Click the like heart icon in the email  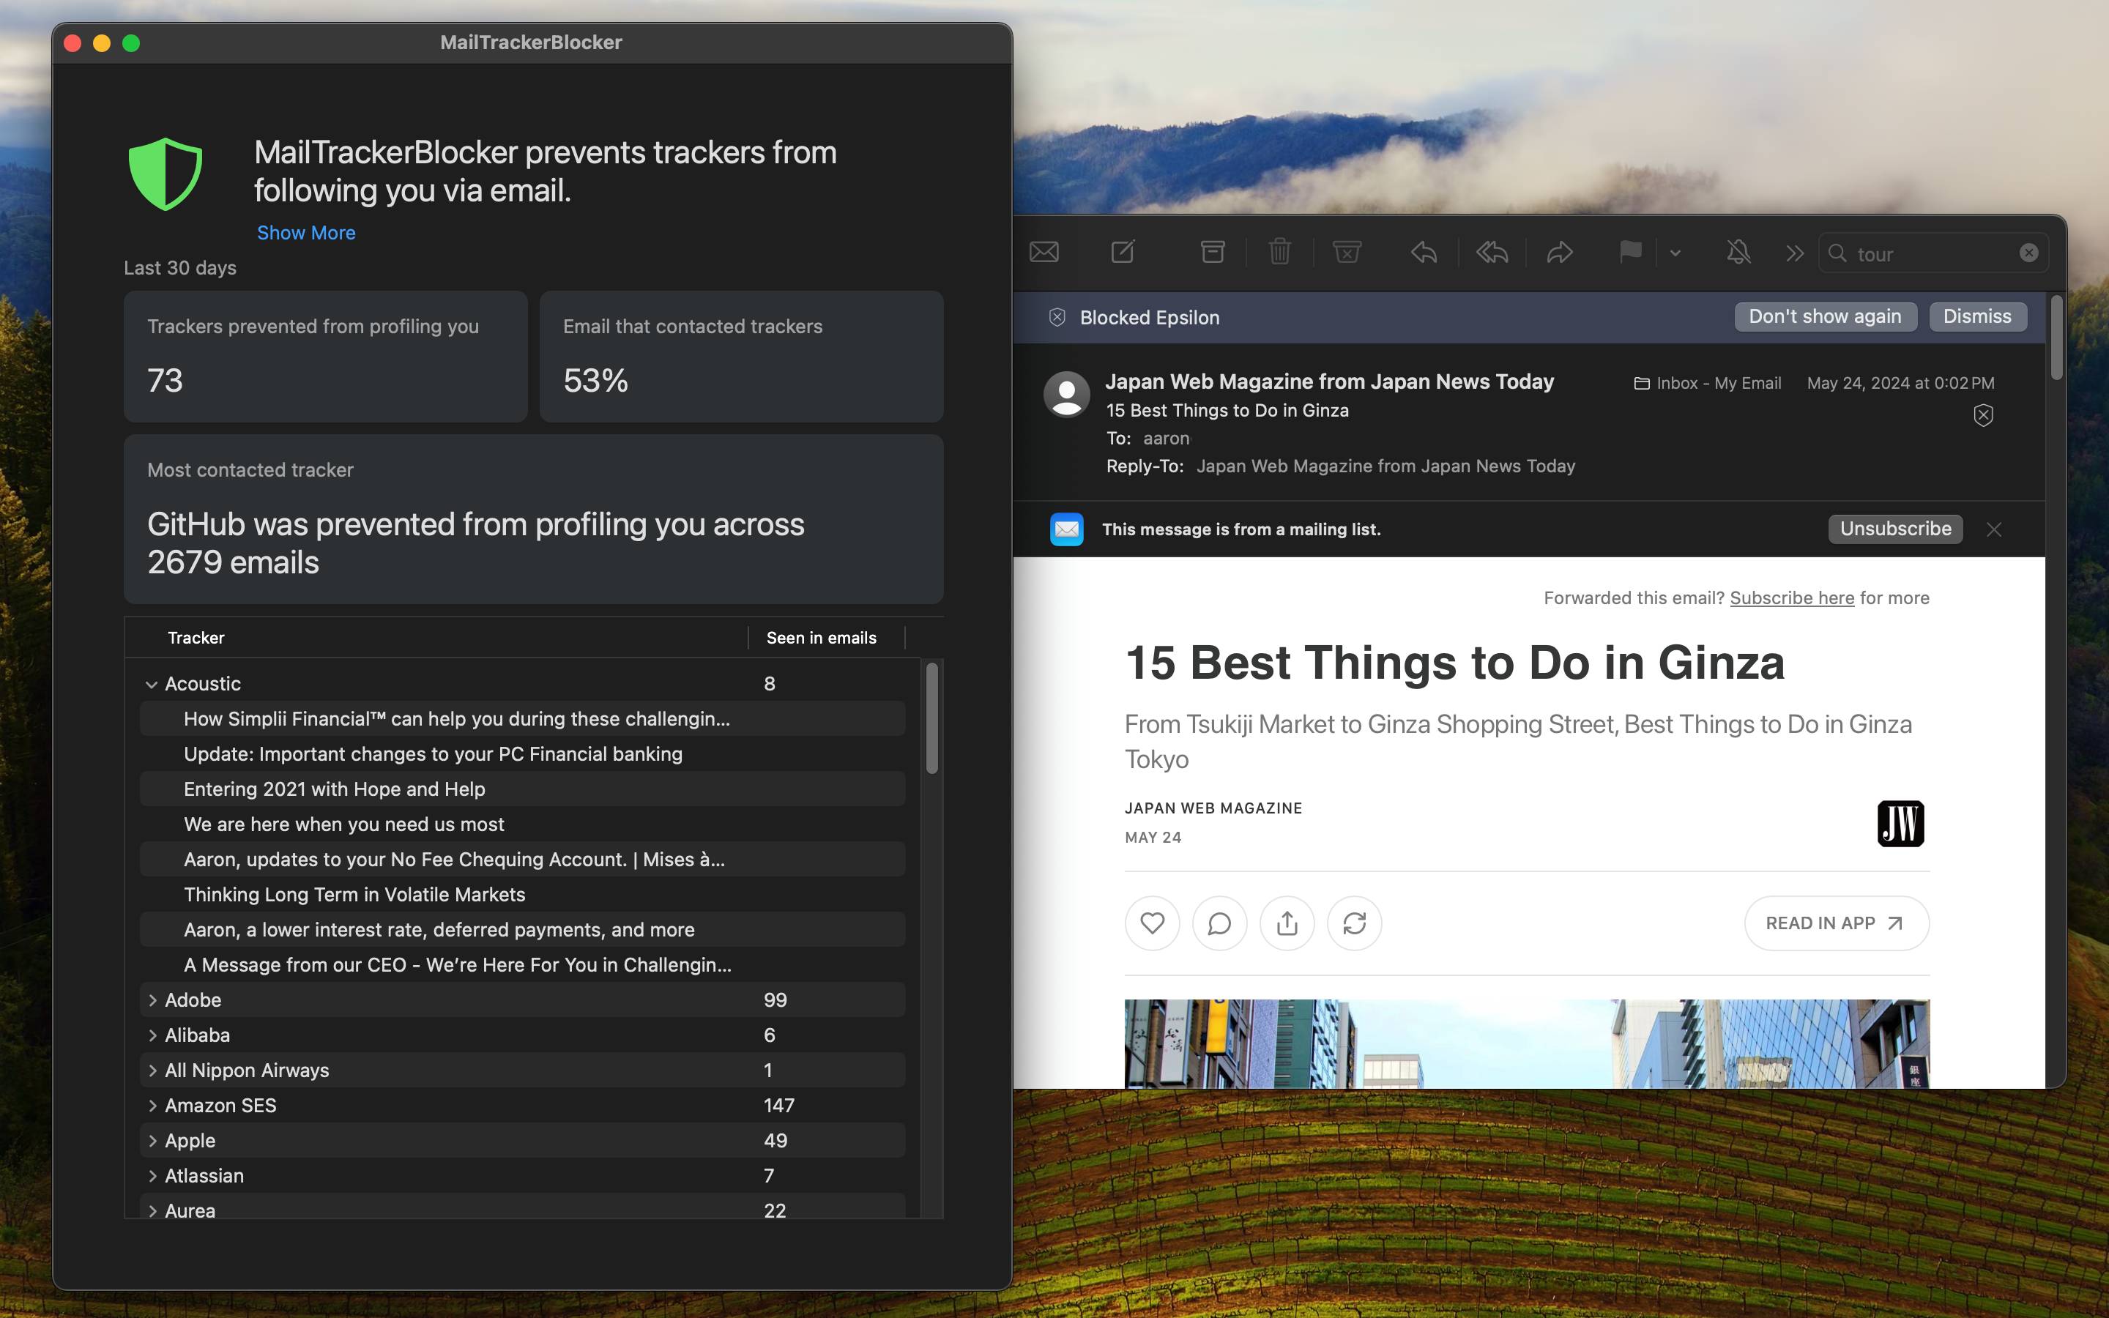tap(1152, 923)
